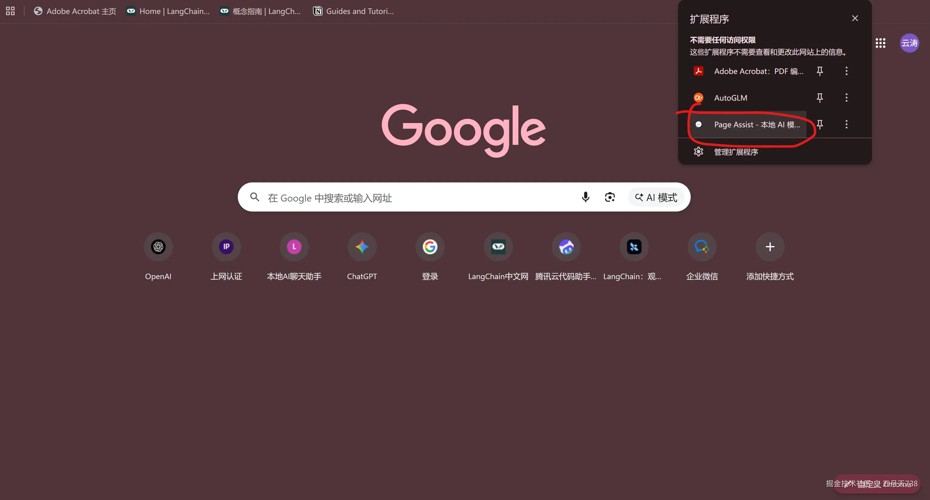
Task: Open the LangChain中文网 shortcut
Action: (x=498, y=247)
